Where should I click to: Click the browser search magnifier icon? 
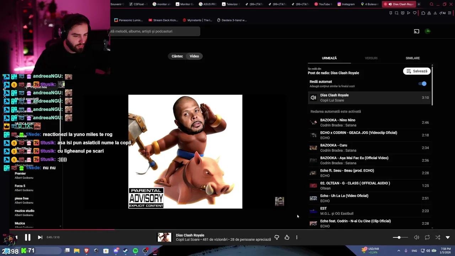432,4
